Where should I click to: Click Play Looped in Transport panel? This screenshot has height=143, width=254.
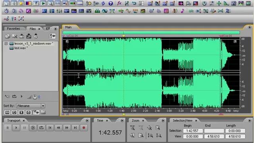click(x=41, y=128)
